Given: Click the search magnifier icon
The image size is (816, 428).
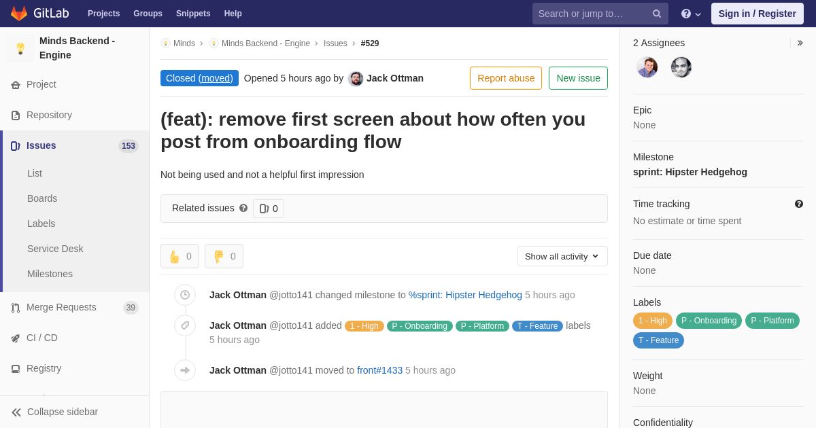Looking at the screenshot, I should (656, 14).
